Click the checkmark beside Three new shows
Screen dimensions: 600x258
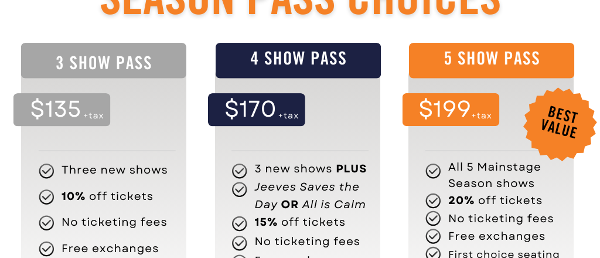click(x=46, y=171)
